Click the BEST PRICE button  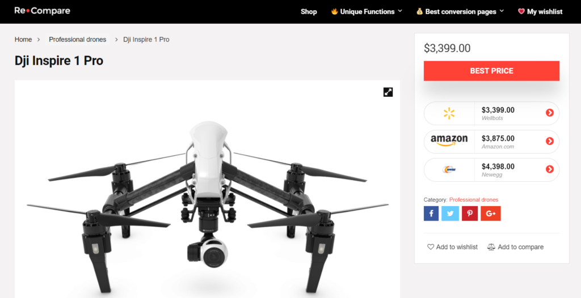492,71
